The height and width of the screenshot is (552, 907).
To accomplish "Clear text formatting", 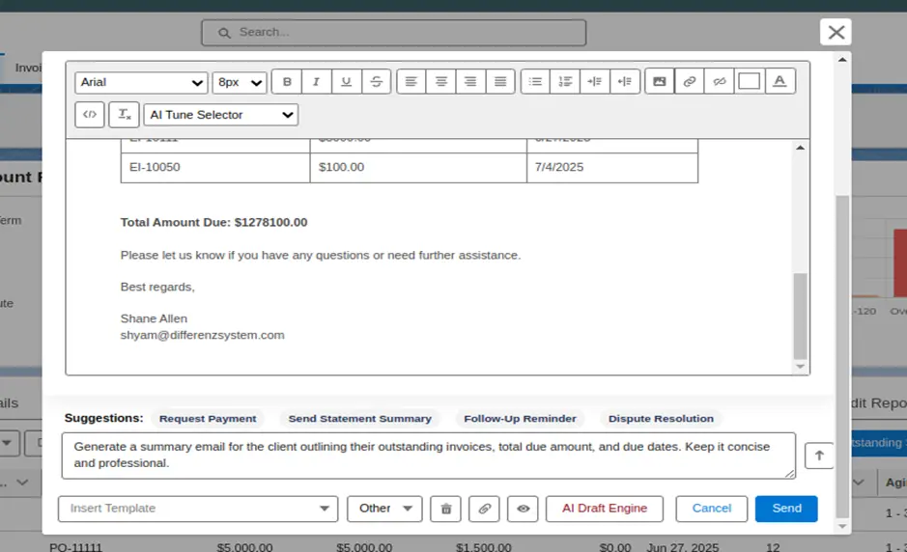I will coord(125,115).
